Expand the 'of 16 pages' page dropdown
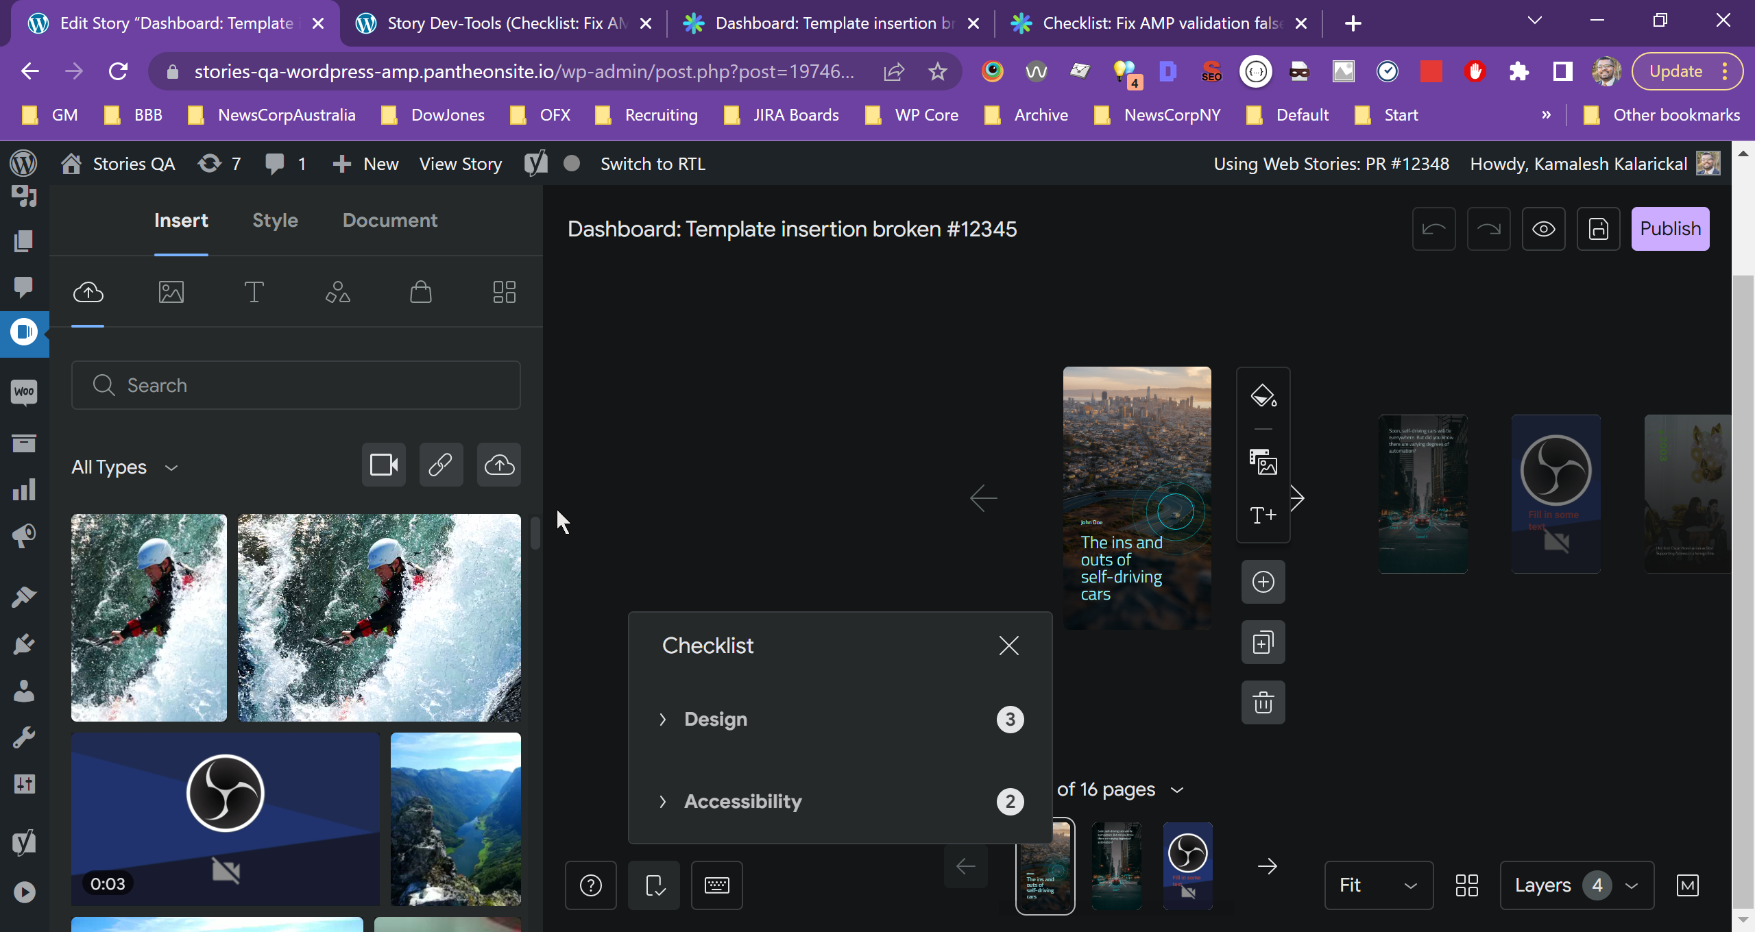 1120,789
